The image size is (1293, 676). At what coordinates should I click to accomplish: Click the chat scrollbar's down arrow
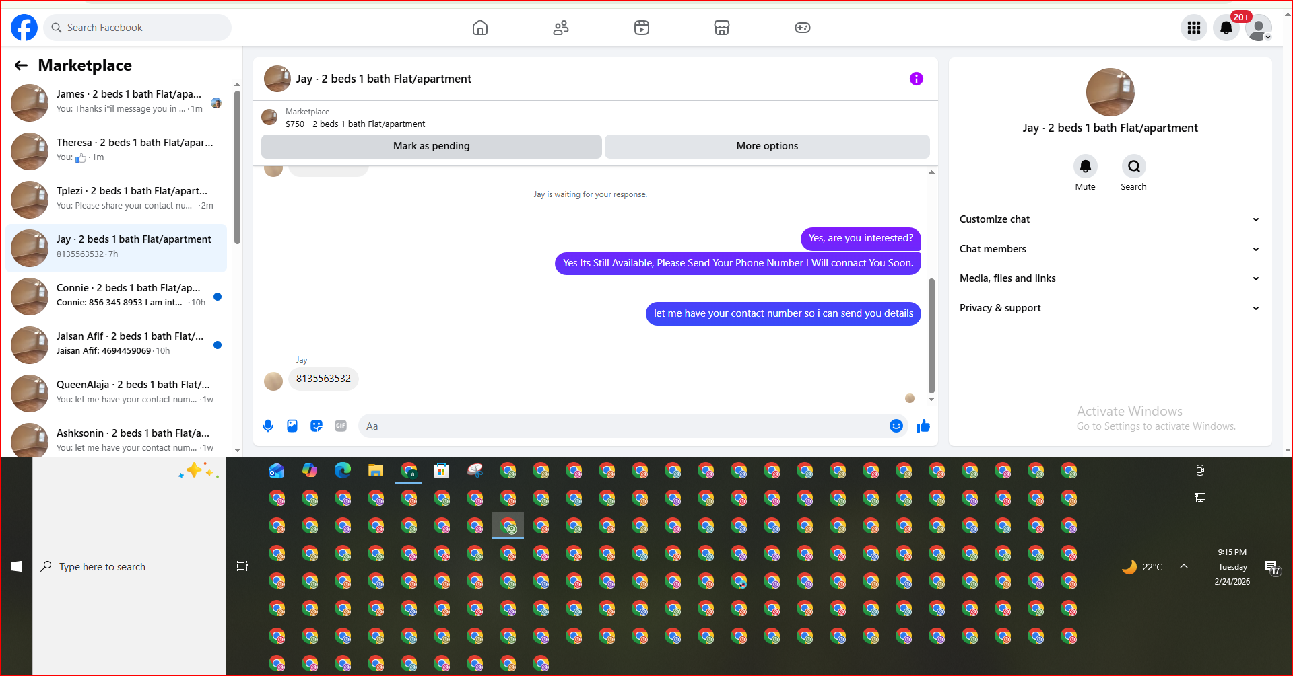931,400
